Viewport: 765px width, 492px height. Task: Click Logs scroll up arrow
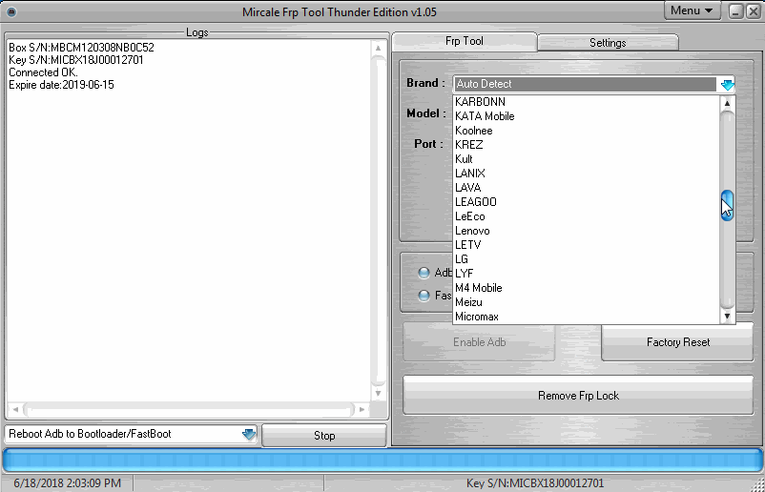(x=378, y=49)
